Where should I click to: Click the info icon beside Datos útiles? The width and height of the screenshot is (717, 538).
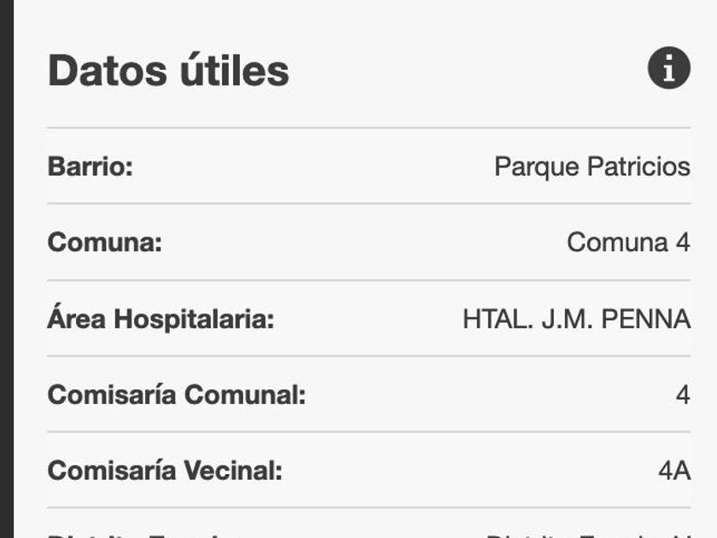coord(668,68)
